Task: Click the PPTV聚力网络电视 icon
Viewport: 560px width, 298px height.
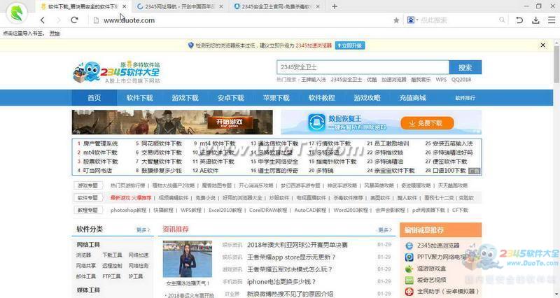Action: coord(409,257)
